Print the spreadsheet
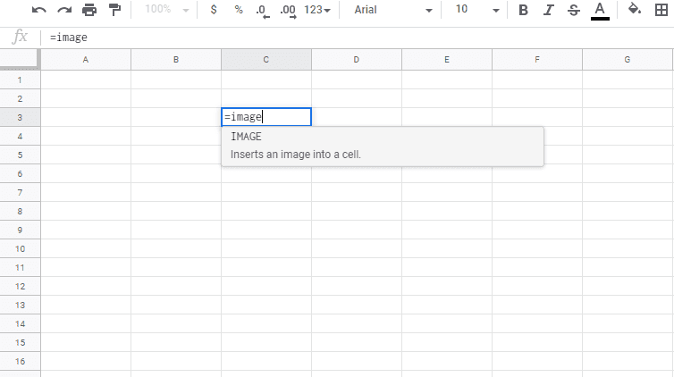This screenshot has width=674, height=377. pyautogui.click(x=89, y=10)
